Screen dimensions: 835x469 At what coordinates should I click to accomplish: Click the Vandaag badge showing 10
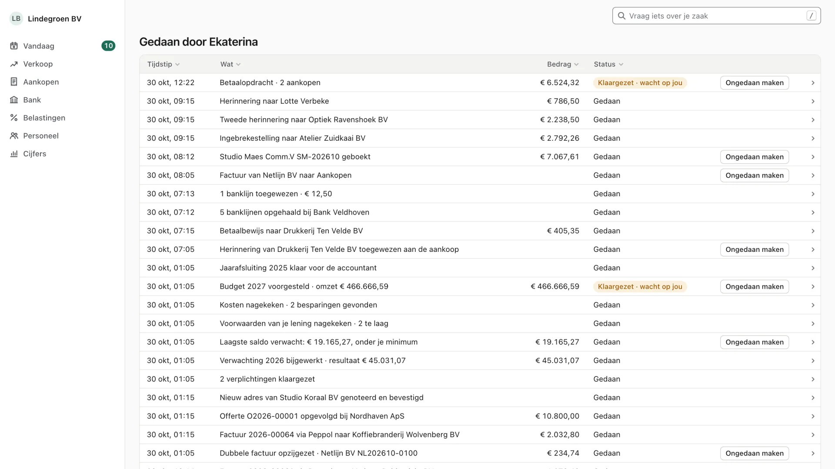108,46
